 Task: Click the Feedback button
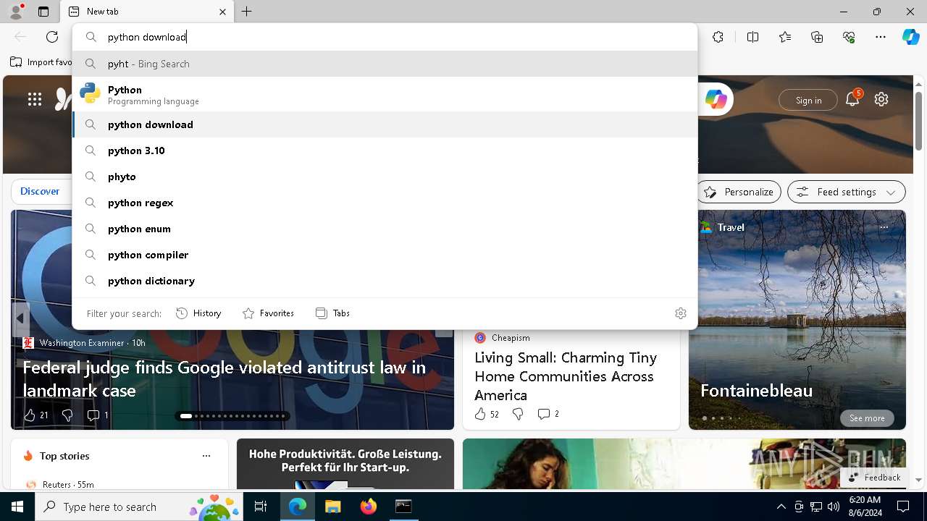(x=874, y=478)
